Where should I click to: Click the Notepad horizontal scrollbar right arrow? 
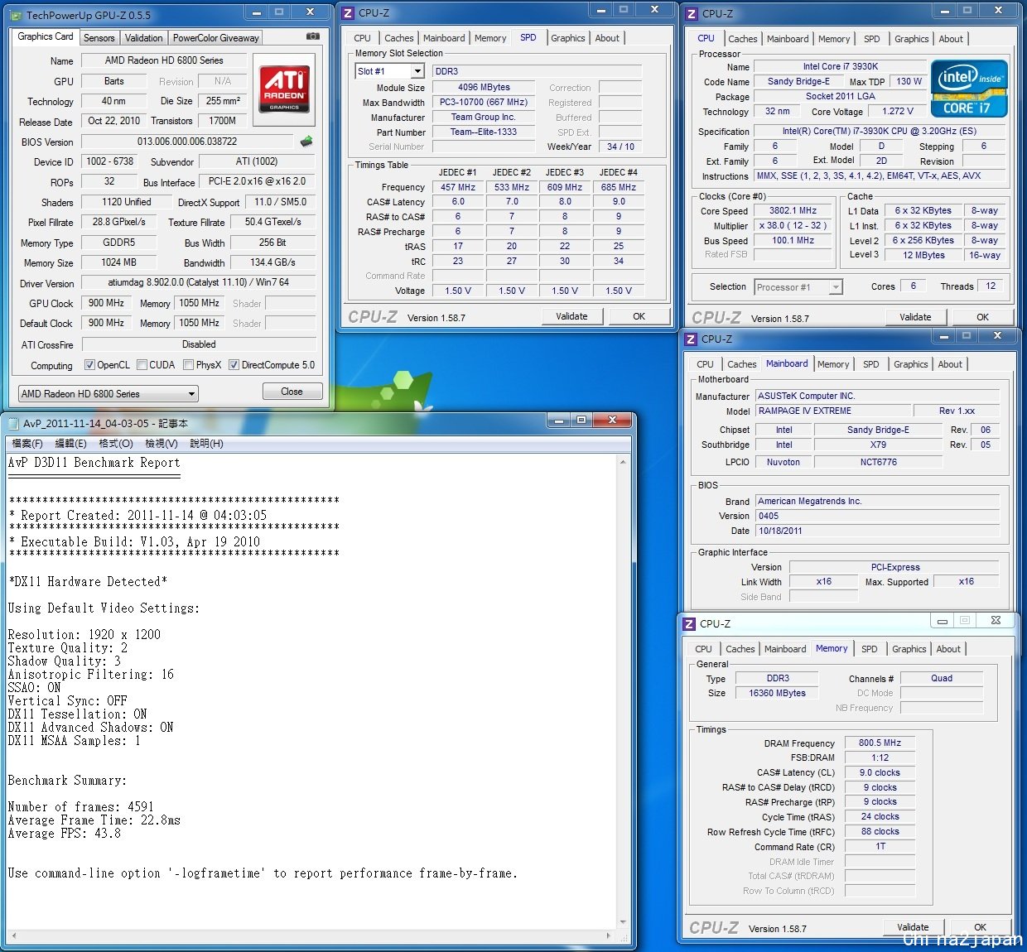[610, 936]
